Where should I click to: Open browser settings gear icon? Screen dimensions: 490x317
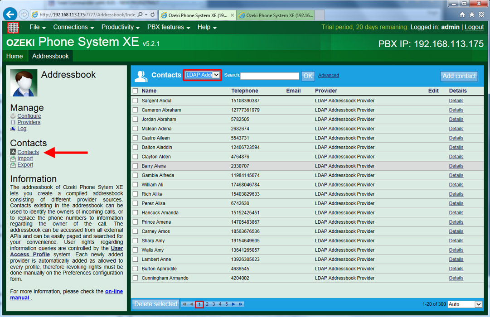pos(481,14)
